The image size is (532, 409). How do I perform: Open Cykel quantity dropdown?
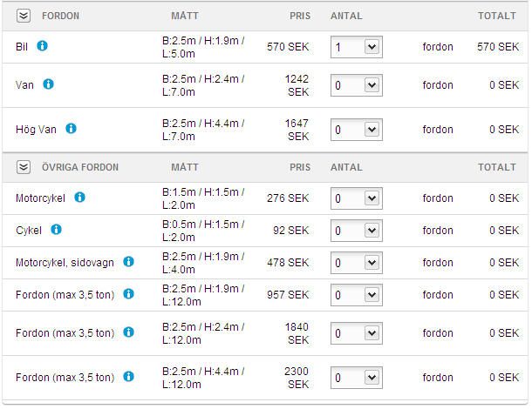pyautogui.click(x=357, y=231)
